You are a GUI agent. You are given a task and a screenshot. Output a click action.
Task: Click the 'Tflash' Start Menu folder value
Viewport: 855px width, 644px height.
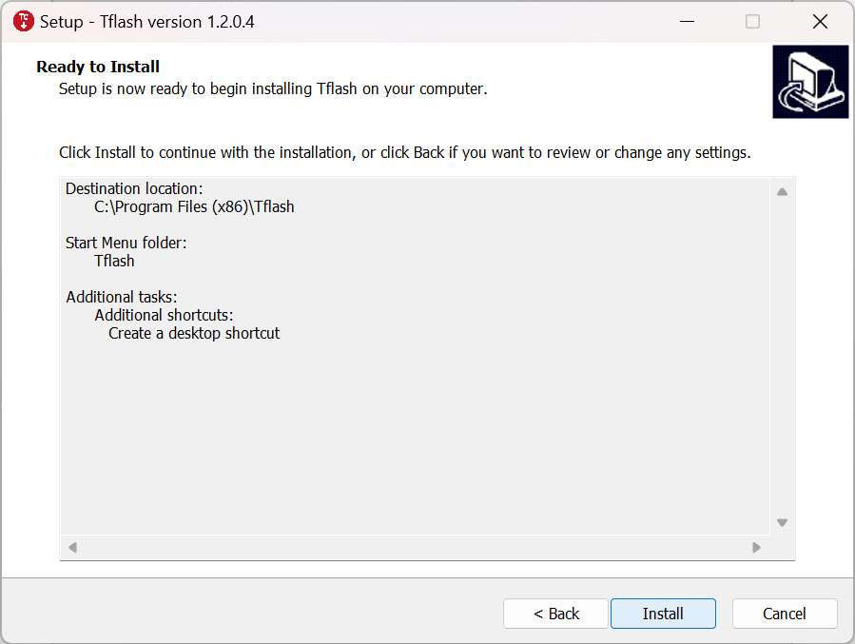tap(114, 261)
